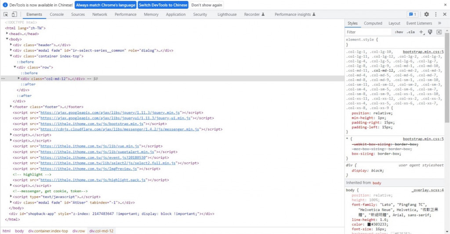The image size is (450, 234).
Task: Open the bootstrap.min.js script link
Action: point(92,124)
